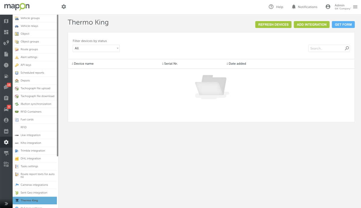The image size is (361, 208).
Task: Click the fuel pump icon in sidebar
Action: point(6,76)
